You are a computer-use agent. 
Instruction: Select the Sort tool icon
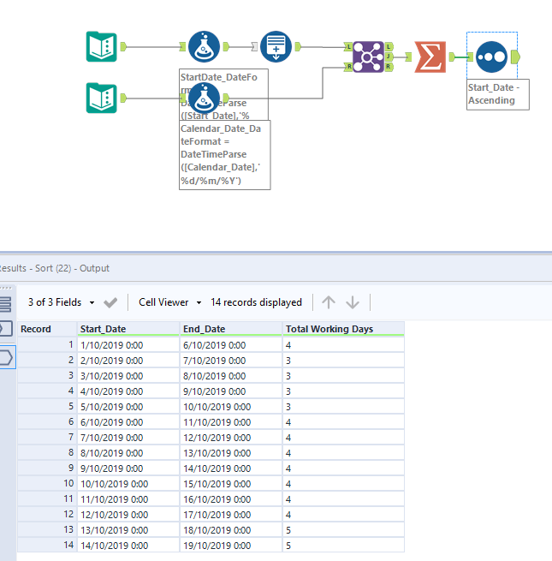click(x=491, y=57)
